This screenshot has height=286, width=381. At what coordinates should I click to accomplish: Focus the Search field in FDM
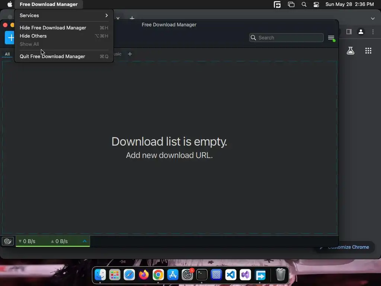(x=286, y=38)
